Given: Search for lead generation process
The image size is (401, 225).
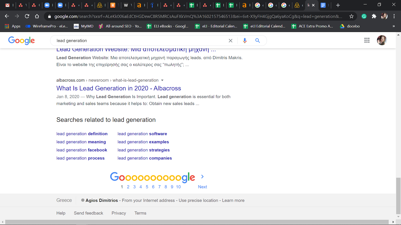Looking at the screenshot, I should point(80,158).
